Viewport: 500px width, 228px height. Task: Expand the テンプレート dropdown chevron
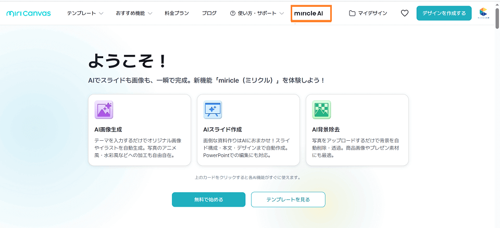(101, 14)
